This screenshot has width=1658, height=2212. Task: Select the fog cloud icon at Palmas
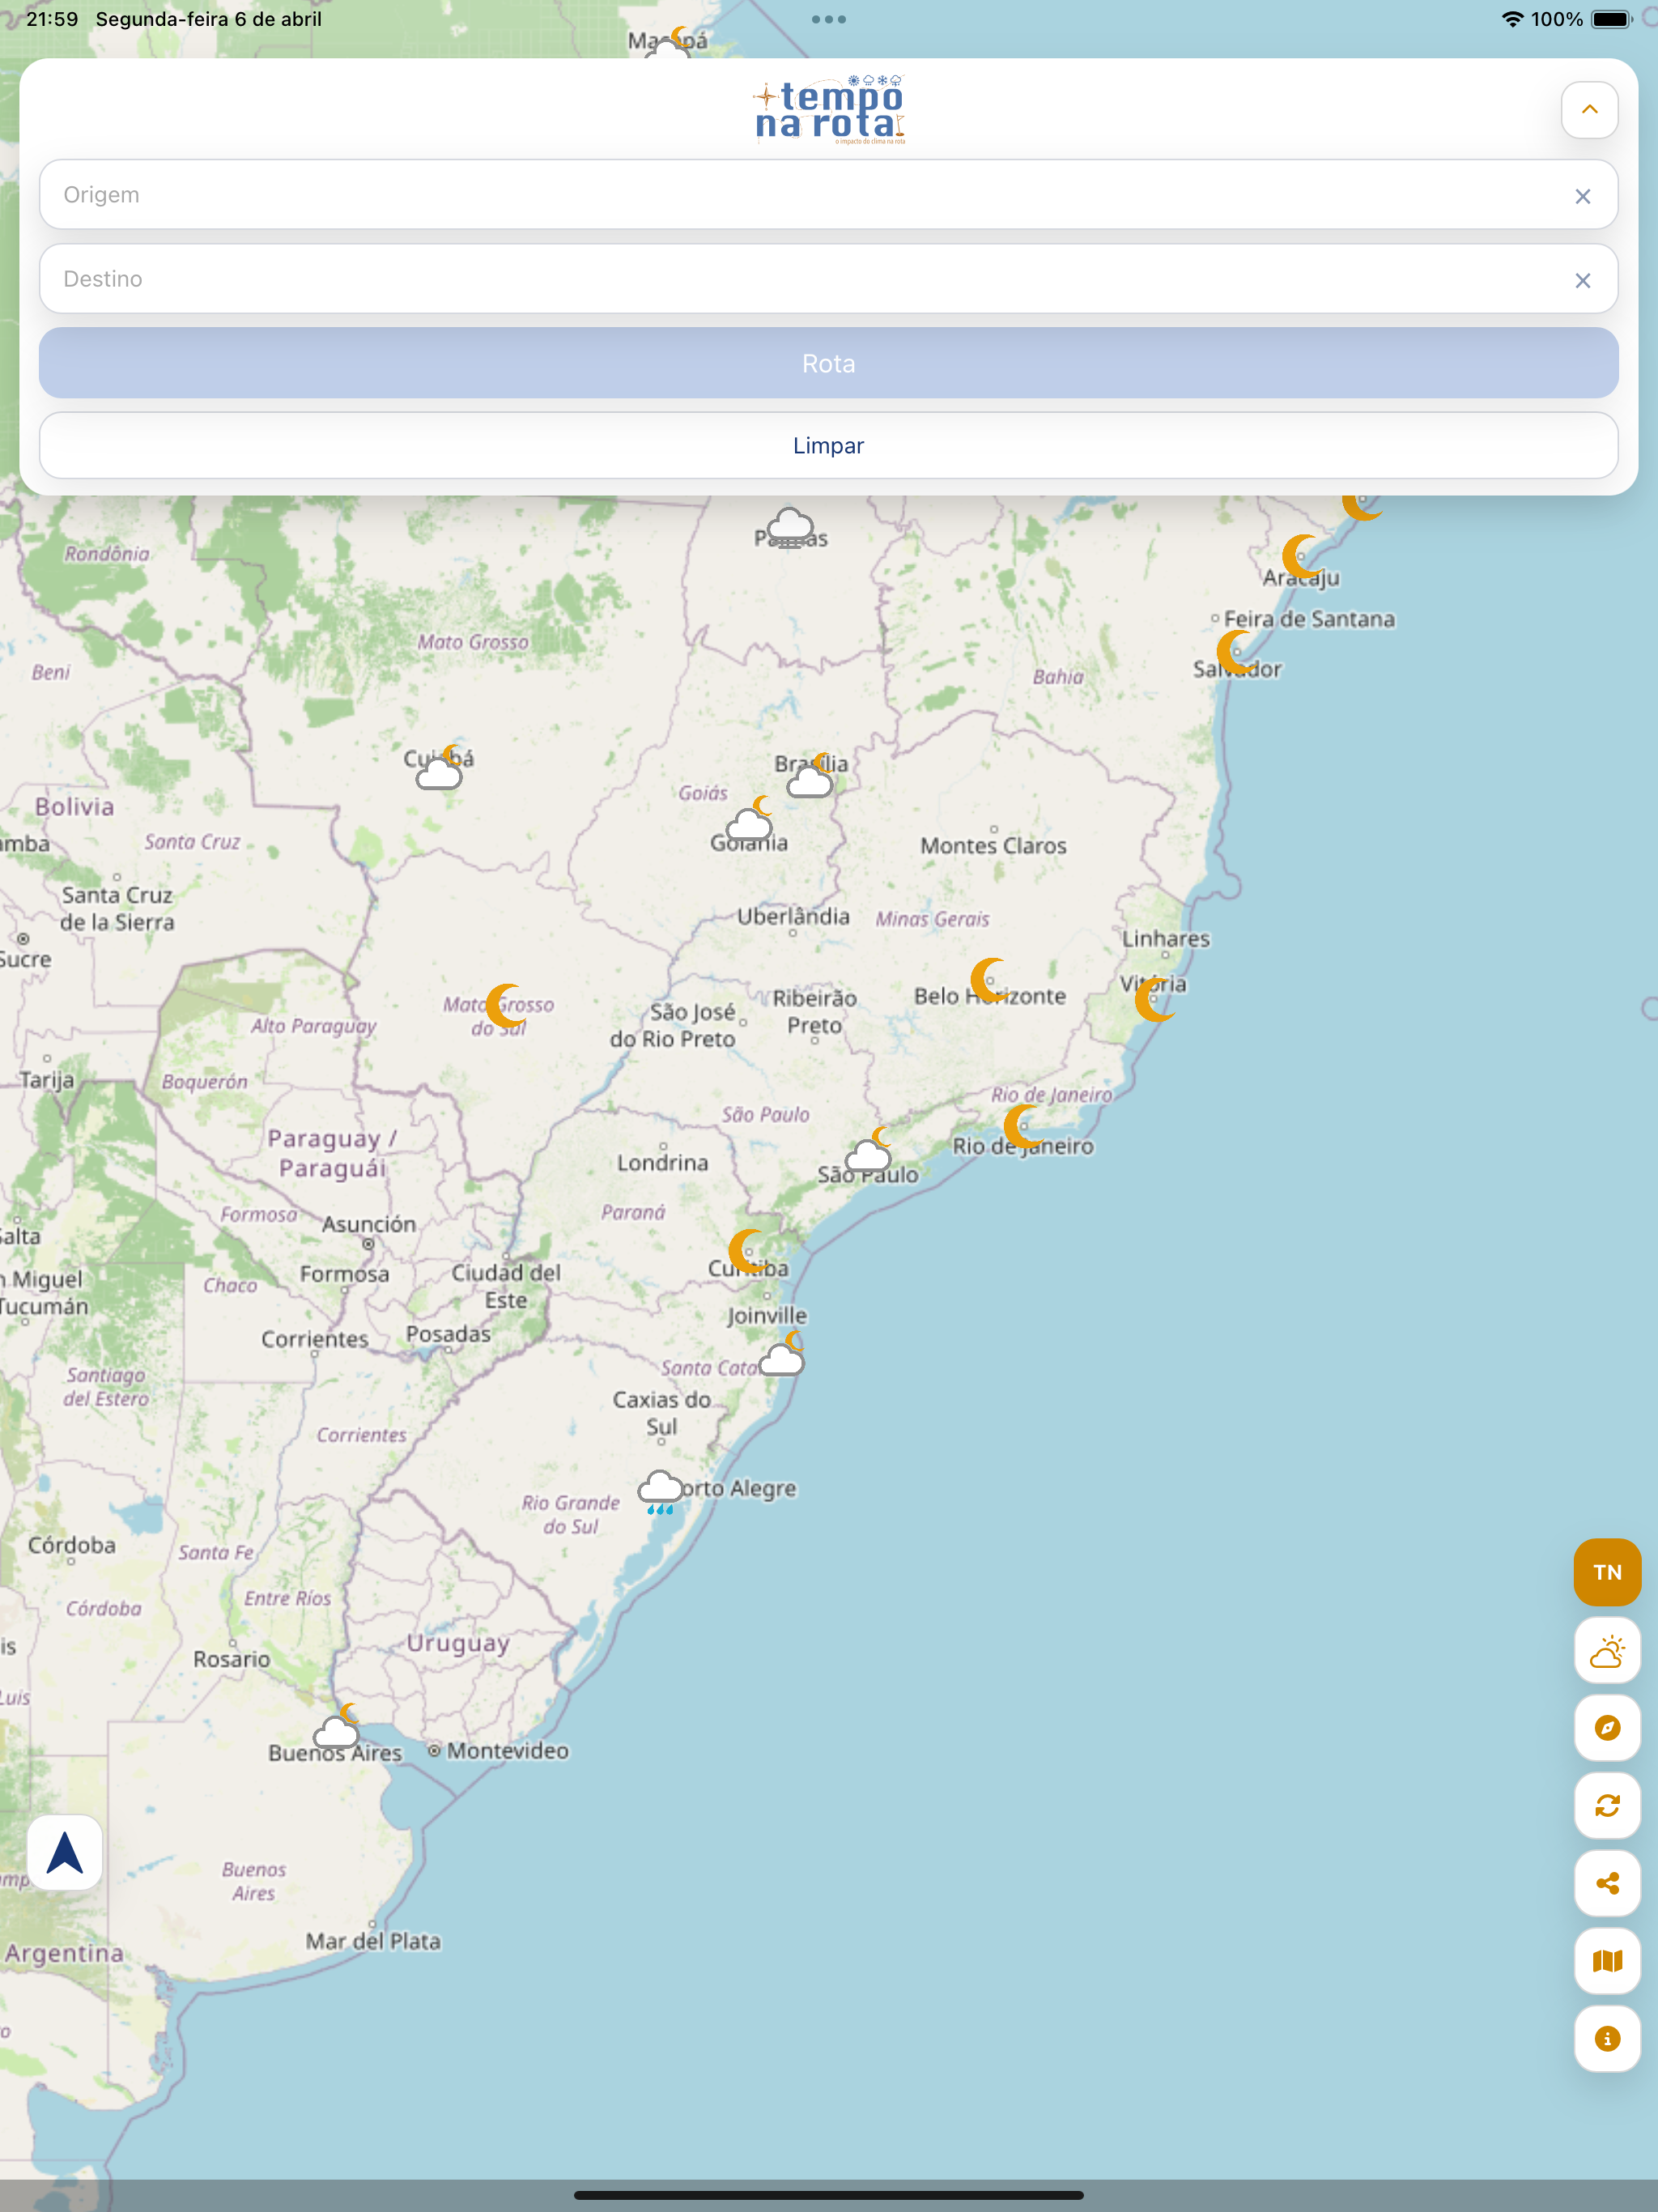(791, 528)
